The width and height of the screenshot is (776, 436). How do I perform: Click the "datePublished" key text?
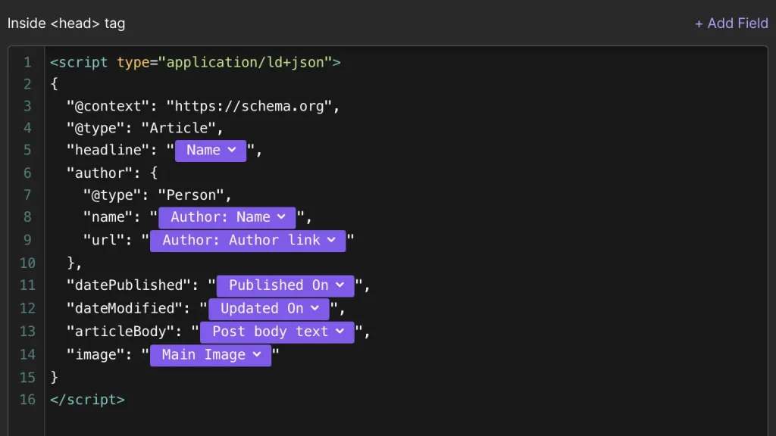point(125,285)
